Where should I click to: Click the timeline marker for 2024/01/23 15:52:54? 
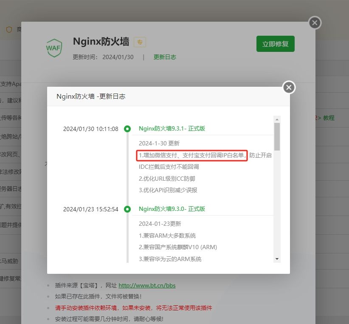click(x=127, y=209)
